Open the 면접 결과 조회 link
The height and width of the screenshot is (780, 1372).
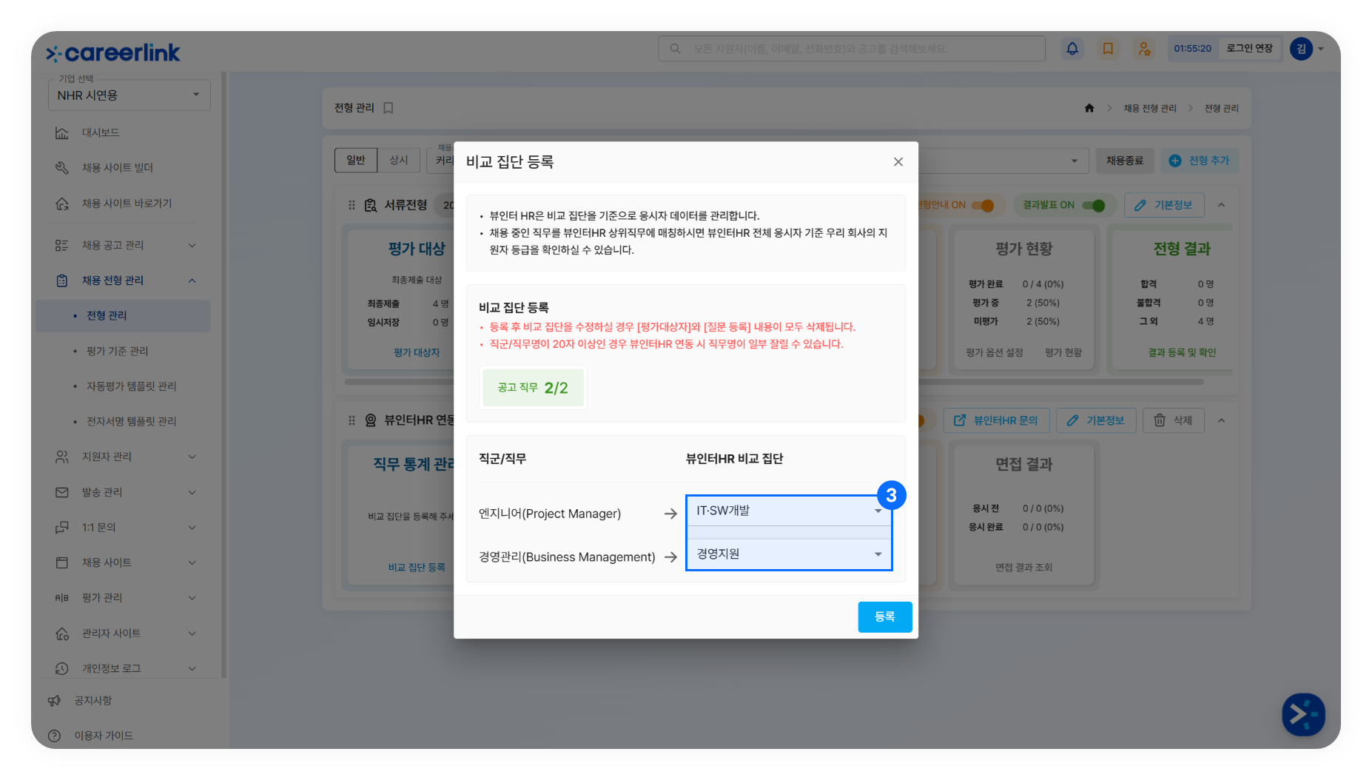click(x=1024, y=568)
